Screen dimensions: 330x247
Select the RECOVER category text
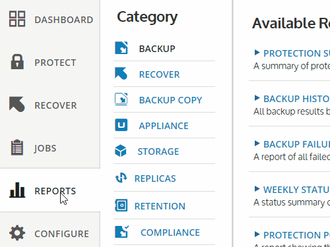(x=160, y=74)
